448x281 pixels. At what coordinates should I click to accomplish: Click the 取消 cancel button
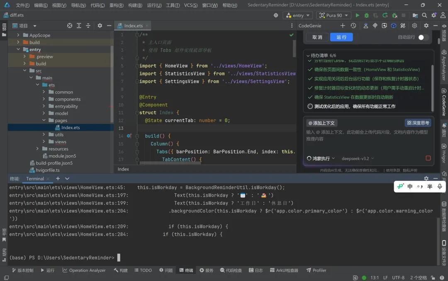[x=317, y=37]
